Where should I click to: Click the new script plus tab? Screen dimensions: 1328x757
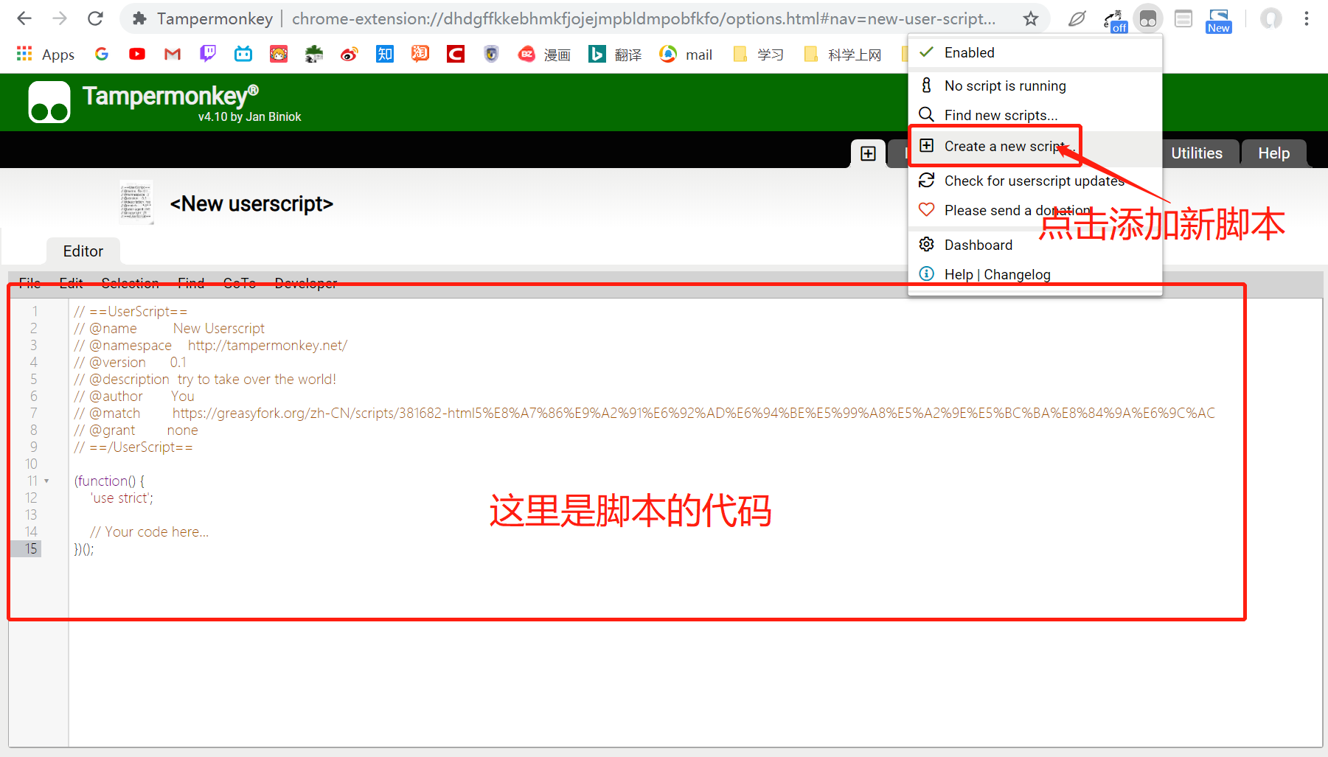[869, 153]
